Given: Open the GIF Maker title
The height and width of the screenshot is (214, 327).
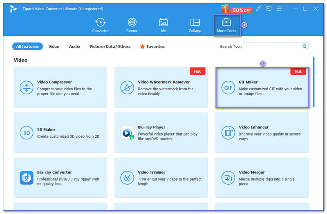Looking at the screenshot, I should tap(248, 82).
